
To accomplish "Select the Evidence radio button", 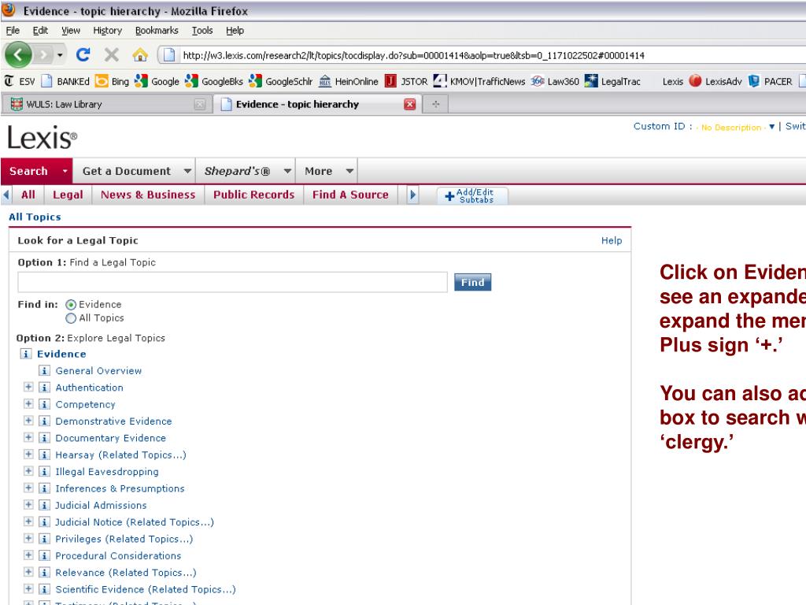I will click(71, 305).
